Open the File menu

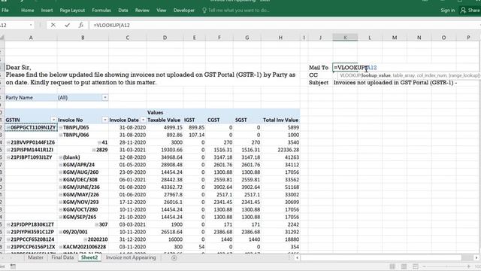click(x=5, y=11)
